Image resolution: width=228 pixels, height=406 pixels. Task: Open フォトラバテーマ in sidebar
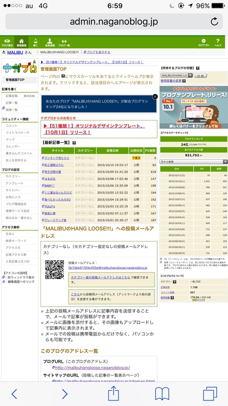click(x=17, y=132)
